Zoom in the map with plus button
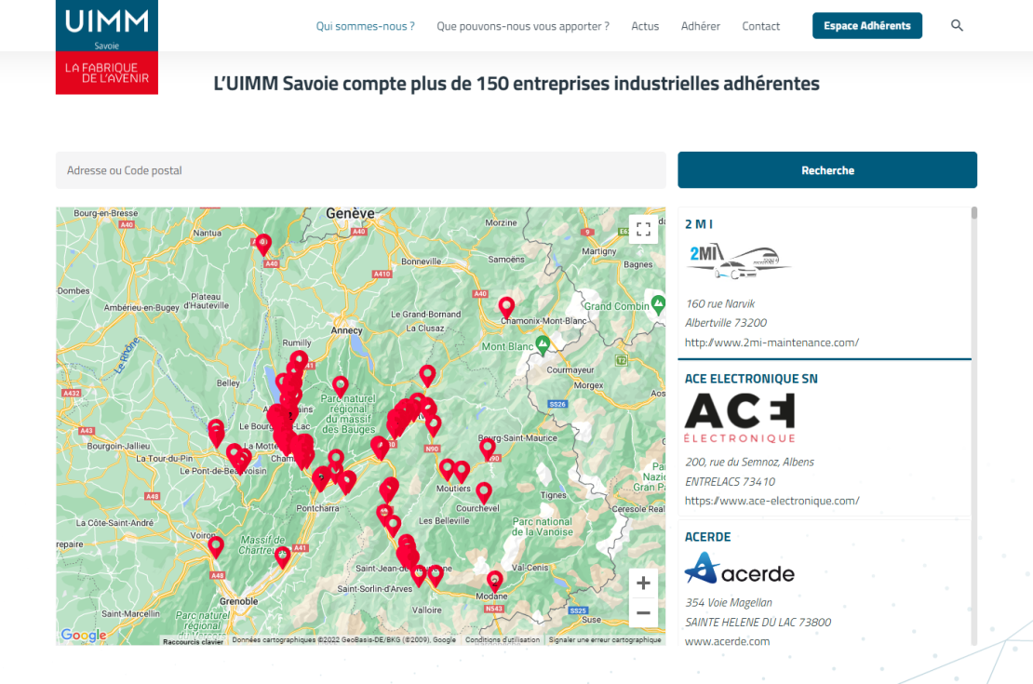This screenshot has width=1033, height=684. (x=643, y=583)
